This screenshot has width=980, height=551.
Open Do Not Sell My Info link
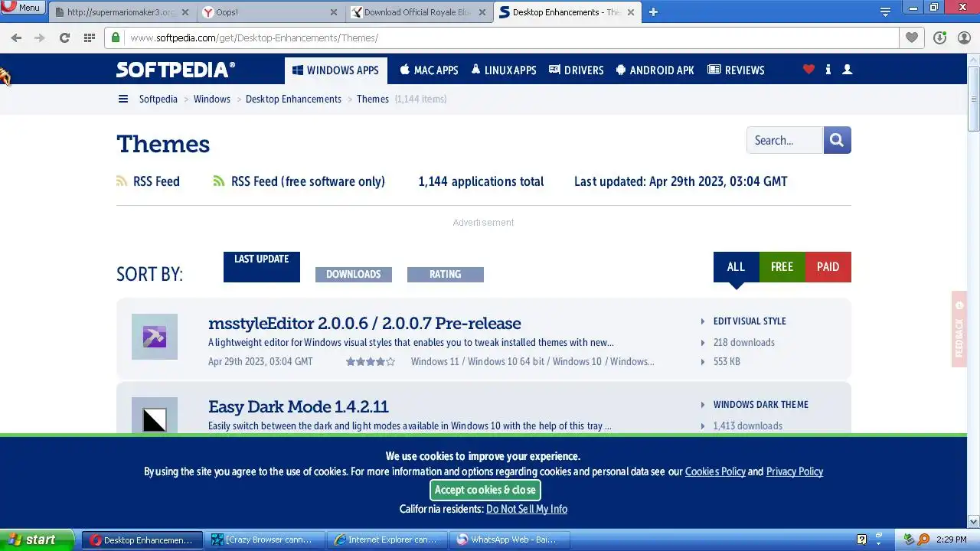[527, 509]
